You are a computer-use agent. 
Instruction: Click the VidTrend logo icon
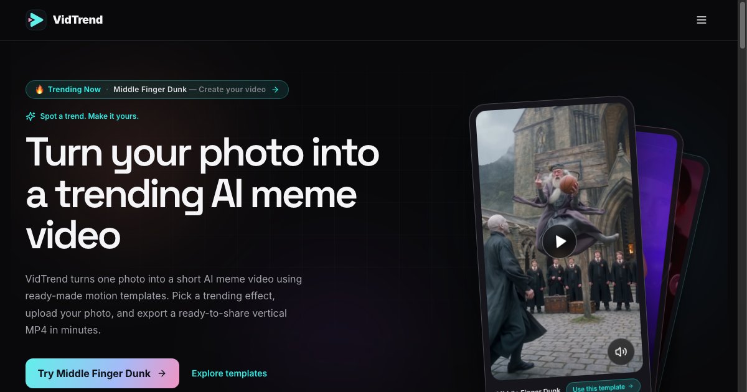(x=36, y=20)
